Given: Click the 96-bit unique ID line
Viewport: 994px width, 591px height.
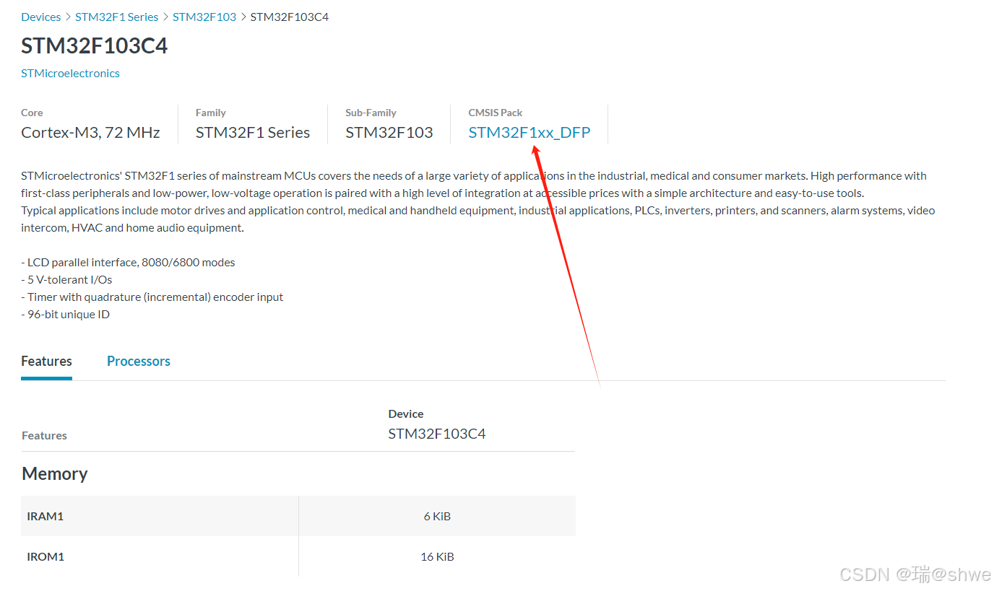Looking at the screenshot, I should (x=65, y=314).
